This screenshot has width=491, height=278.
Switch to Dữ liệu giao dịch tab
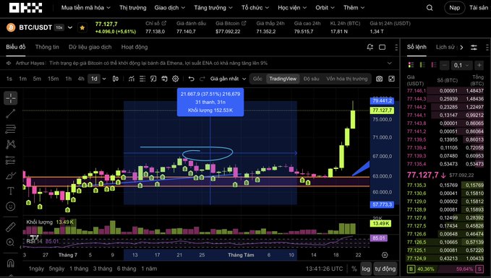point(90,47)
